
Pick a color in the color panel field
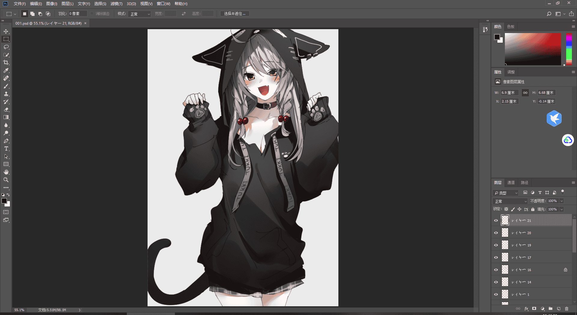click(x=533, y=49)
